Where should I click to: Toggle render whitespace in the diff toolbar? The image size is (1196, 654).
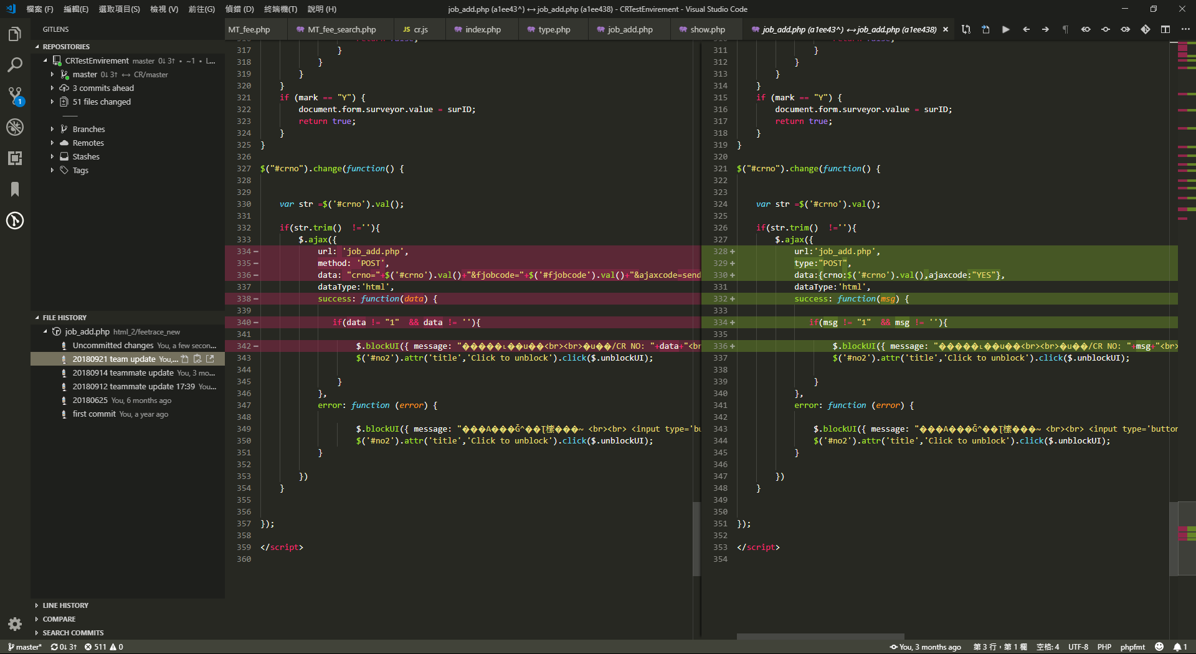[1065, 29]
